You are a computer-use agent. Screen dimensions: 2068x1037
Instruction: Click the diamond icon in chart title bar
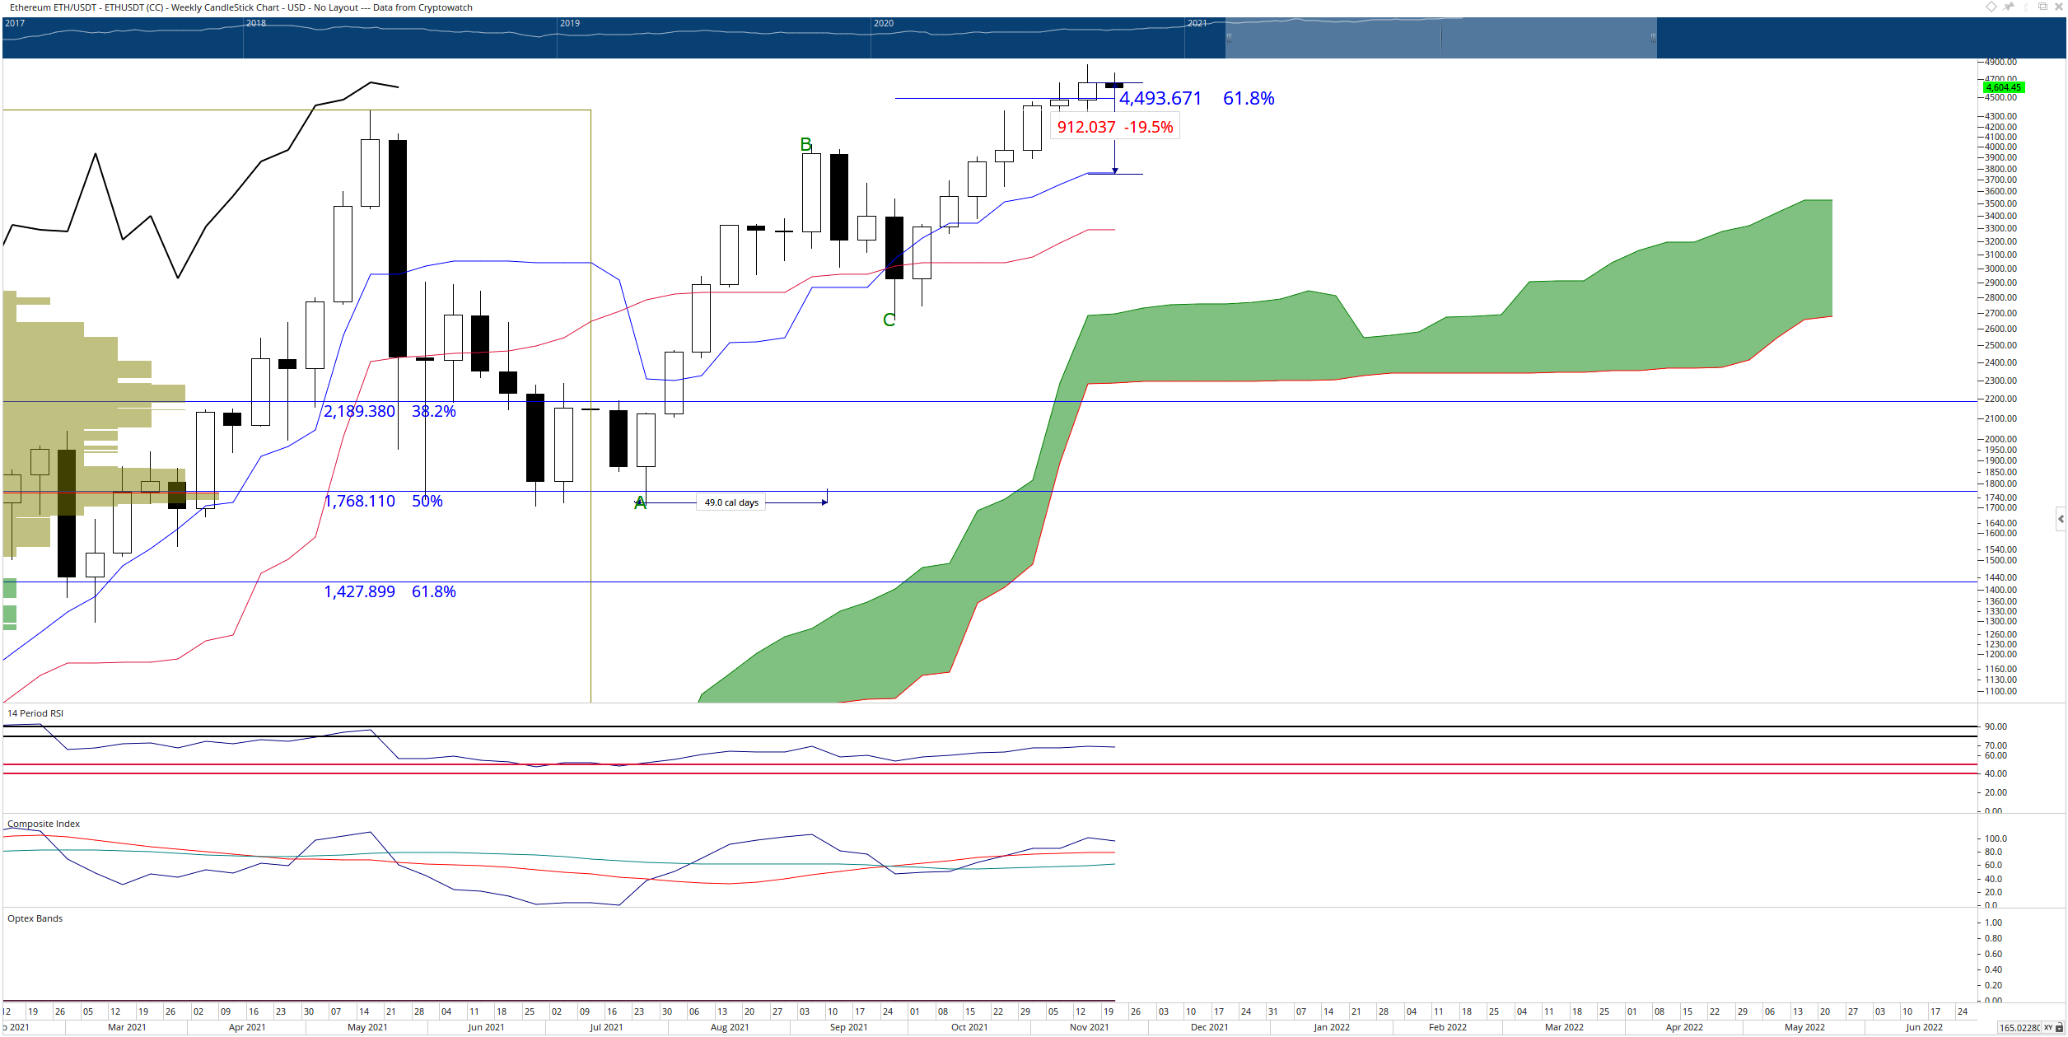1991,7
